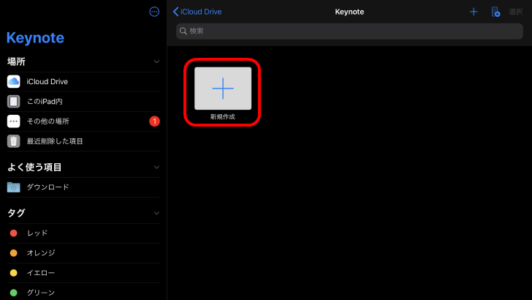
Task: Go back to iCloud Drive
Action: tap(197, 12)
